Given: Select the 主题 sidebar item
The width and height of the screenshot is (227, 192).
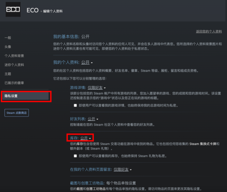Looking at the screenshot, I should point(8,74).
